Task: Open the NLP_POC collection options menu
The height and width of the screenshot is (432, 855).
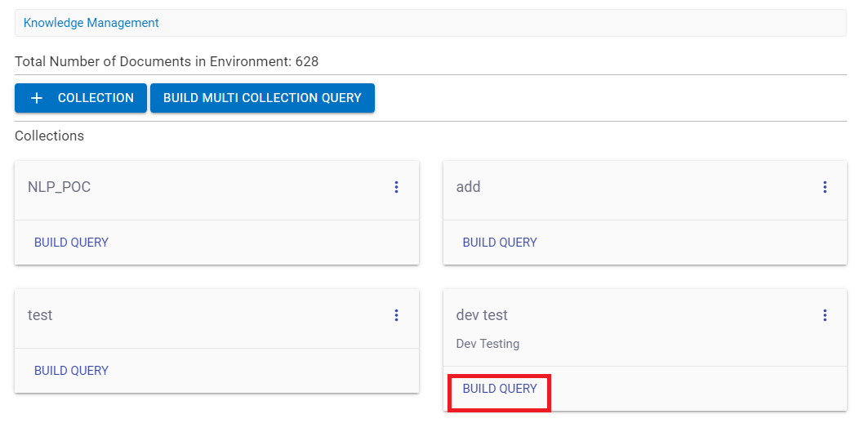Action: coord(396,187)
